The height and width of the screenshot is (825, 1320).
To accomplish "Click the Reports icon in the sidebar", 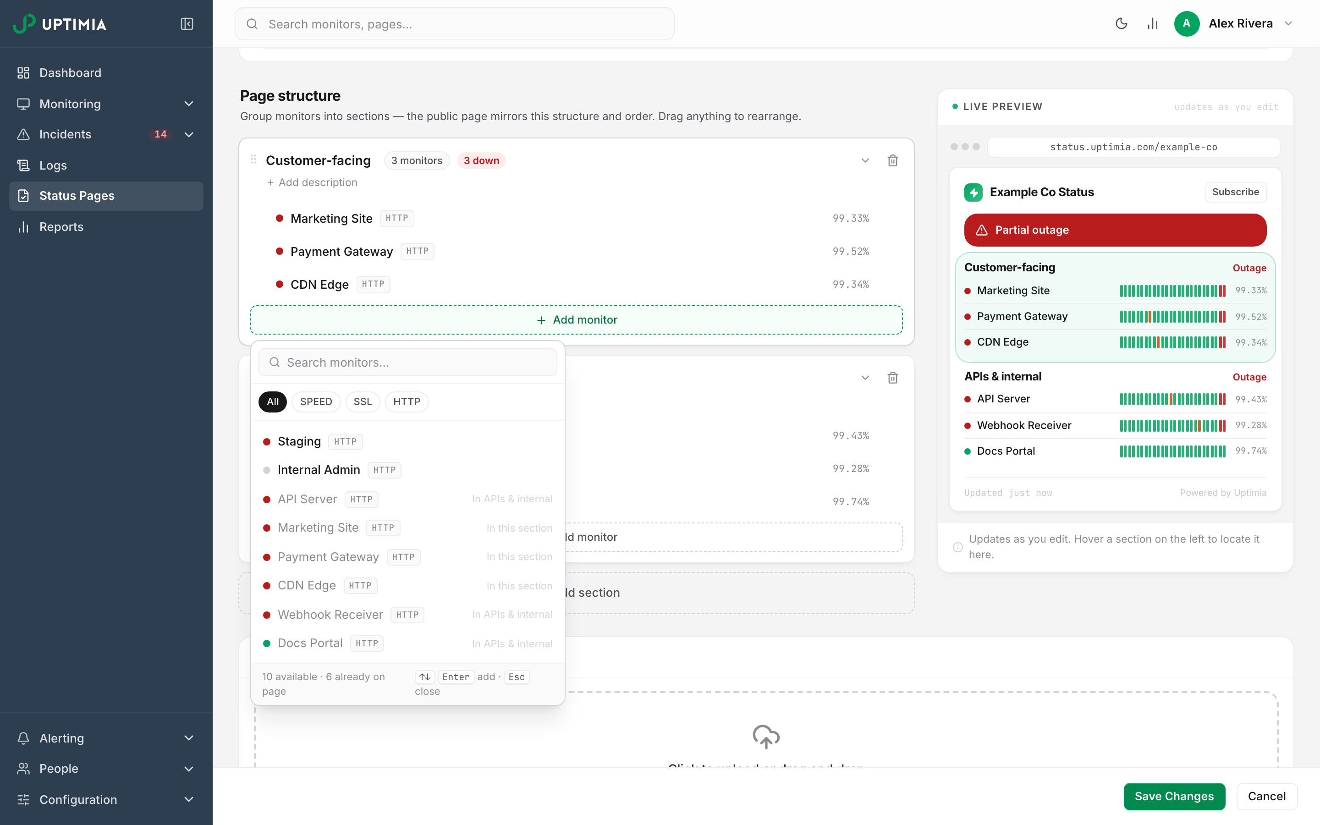I will [23, 226].
